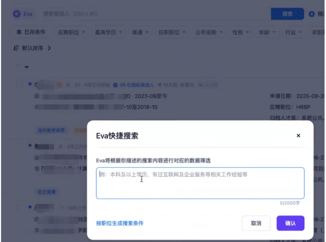
Task: Click the 申请日期 2025-09 text
Action: click(297, 96)
